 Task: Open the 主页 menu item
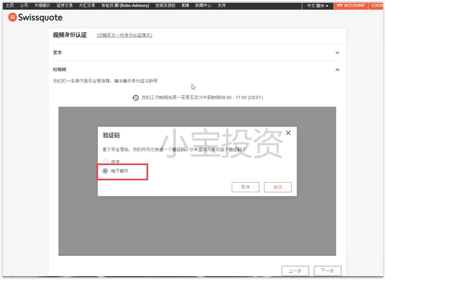click(10, 6)
